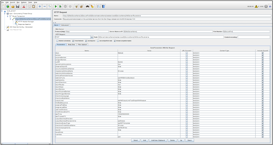Switch to the Body Data tab

(x=71, y=45)
